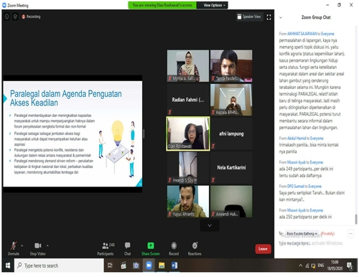Open chat more options ellipsis button
The width and height of the screenshot is (359, 277).
tap(350, 233)
